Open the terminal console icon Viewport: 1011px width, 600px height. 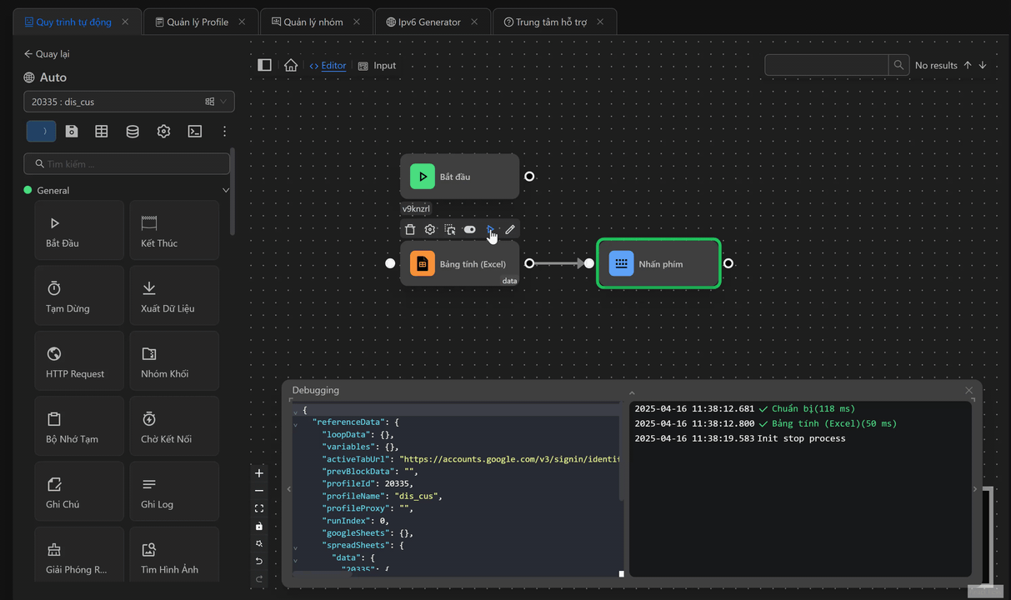(x=194, y=131)
